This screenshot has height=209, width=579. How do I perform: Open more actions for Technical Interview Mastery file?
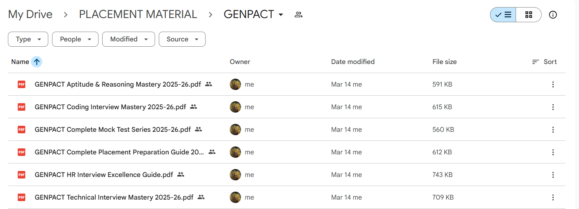pyautogui.click(x=553, y=197)
